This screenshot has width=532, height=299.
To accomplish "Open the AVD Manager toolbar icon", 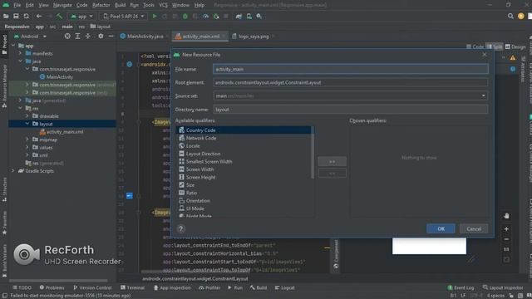I will click(249, 16).
